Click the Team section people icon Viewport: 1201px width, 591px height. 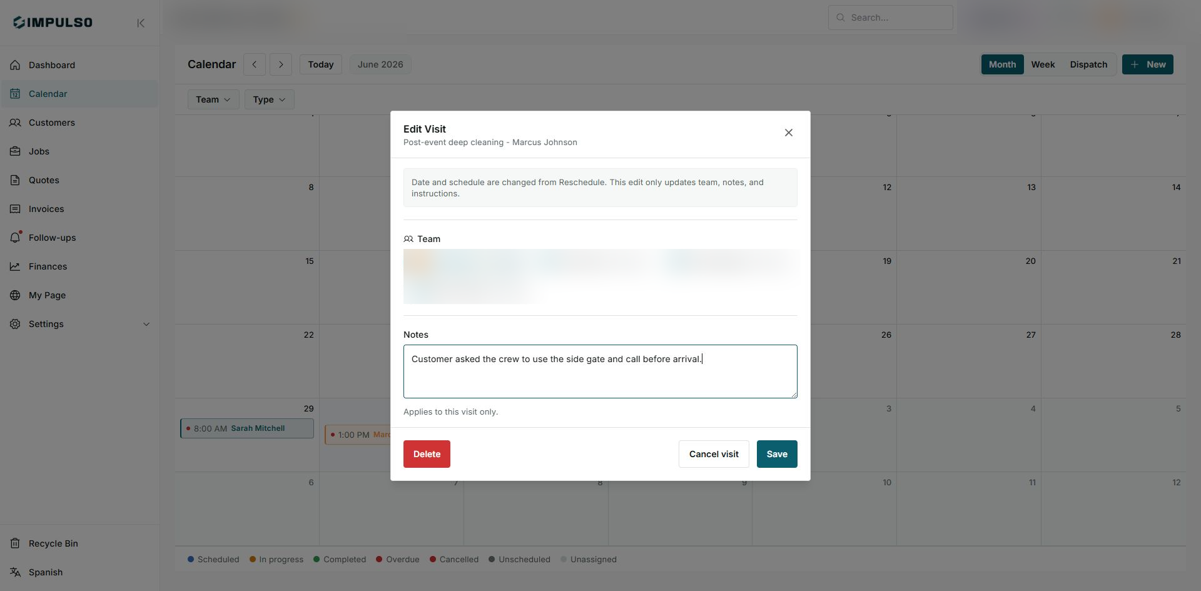pos(408,239)
